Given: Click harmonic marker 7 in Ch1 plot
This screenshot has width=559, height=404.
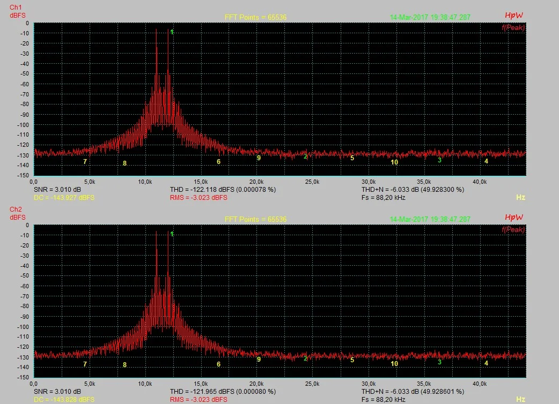Looking at the screenshot, I should 85,162.
